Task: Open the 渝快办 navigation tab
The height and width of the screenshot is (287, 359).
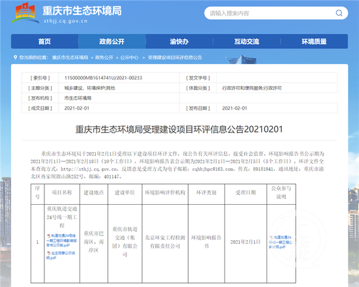Action: click(x=179, y=42)
